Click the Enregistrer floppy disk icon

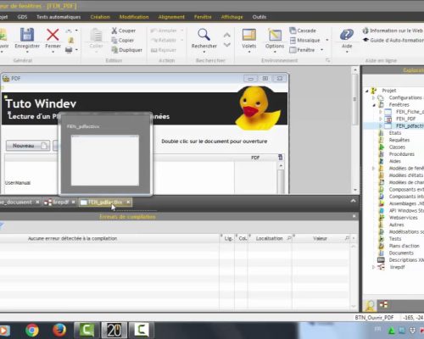(x=27, y=35)
